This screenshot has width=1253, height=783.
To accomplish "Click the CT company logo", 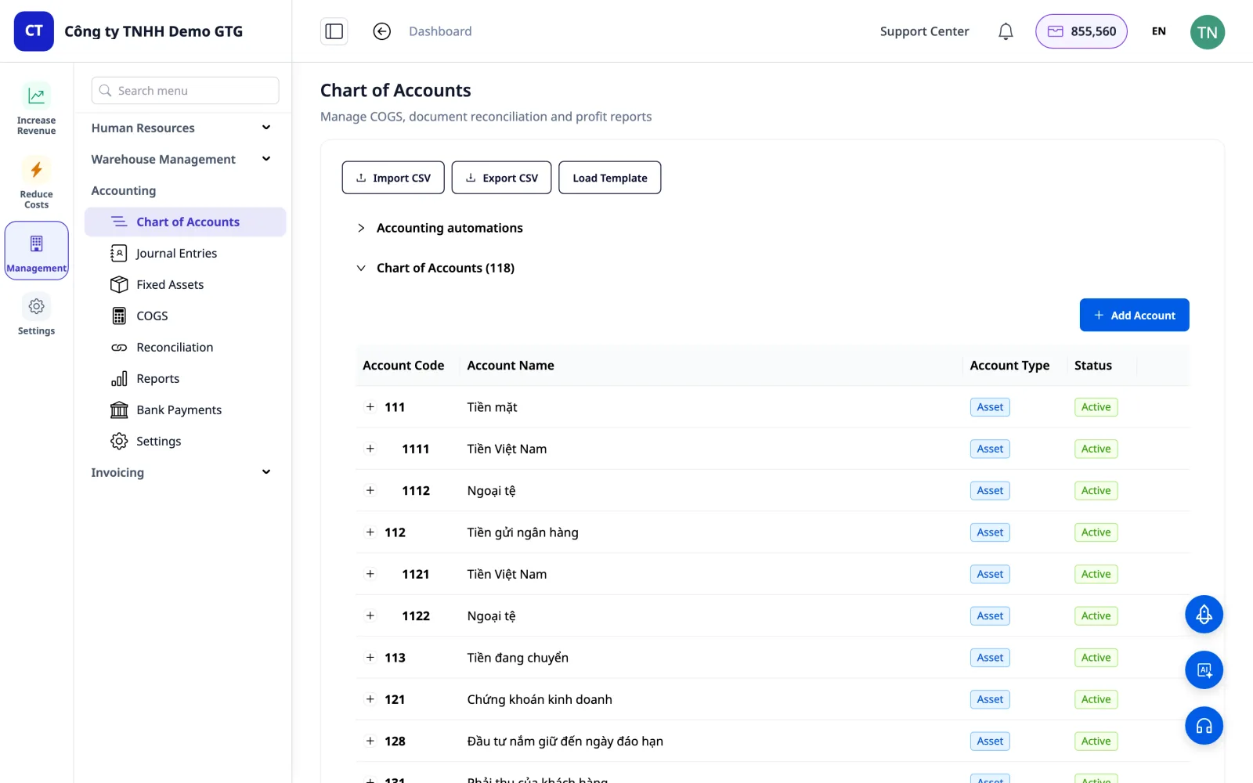I will pos(34,31).
